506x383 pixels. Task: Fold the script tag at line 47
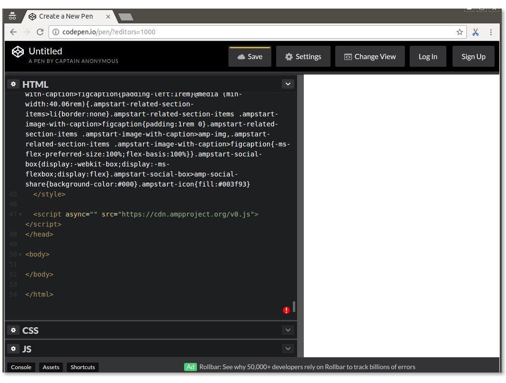click(x=20, y=215)
